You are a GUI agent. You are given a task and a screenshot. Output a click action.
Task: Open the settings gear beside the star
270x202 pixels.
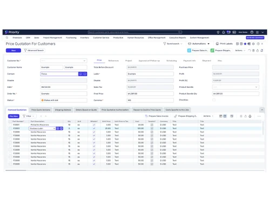[253, 44]
